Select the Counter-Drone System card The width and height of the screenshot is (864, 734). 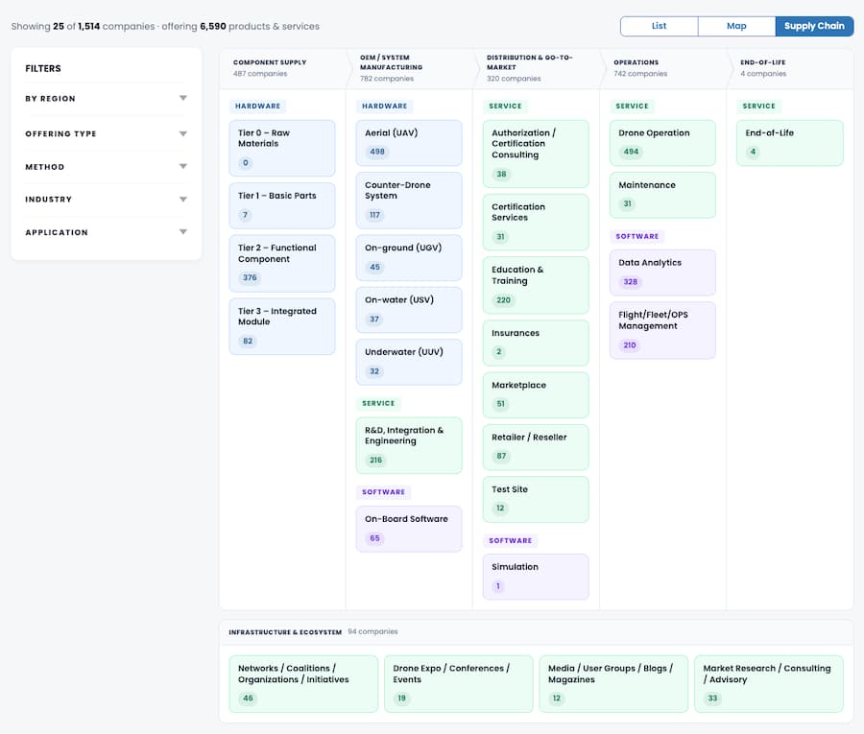click(409, 201)
